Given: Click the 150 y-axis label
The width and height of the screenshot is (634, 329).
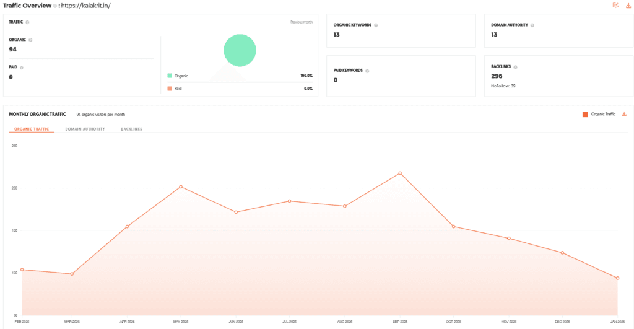Looking at the screenshot, I should point(15,230).
